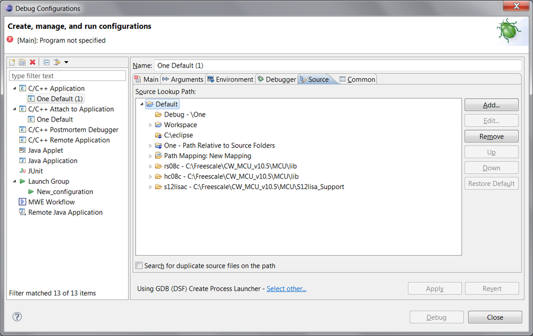Viewport: 533px width, 336px height.
Task: Click the duplicate configuration icon
Action: click(x=22, y=62)
